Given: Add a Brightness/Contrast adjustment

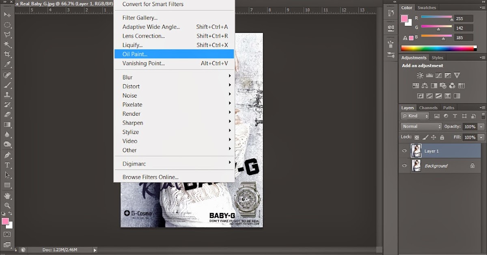Looking at the screenshot, I should 420,75.
